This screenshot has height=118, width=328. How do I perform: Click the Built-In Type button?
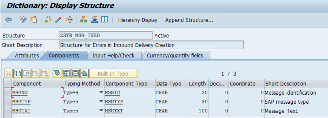coord(113,74)
